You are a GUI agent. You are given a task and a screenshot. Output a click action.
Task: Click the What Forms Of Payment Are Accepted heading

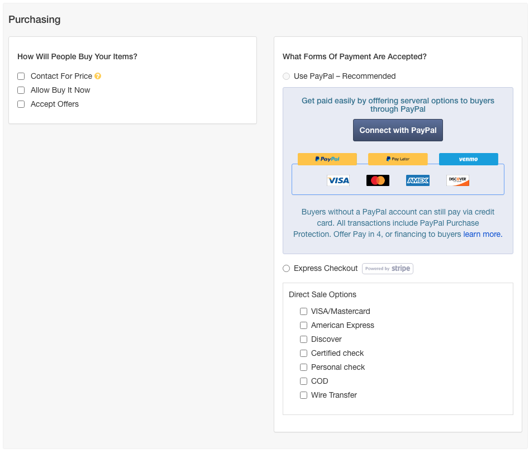[355, 56]
